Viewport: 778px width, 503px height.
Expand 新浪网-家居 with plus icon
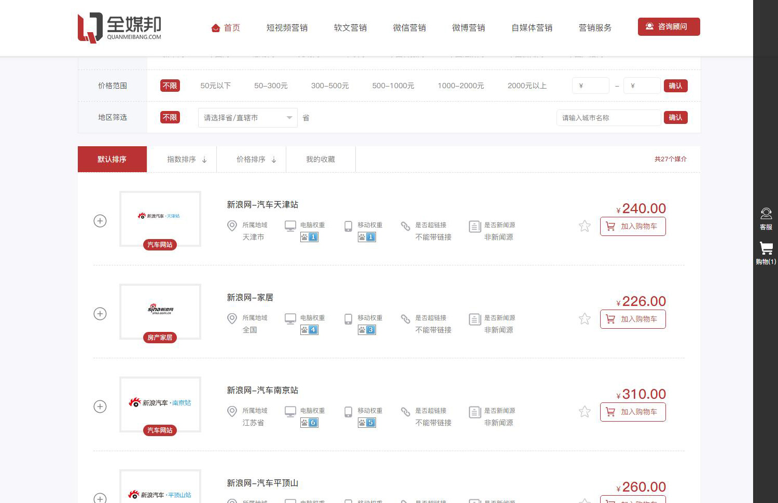click(x=100, y=314)
